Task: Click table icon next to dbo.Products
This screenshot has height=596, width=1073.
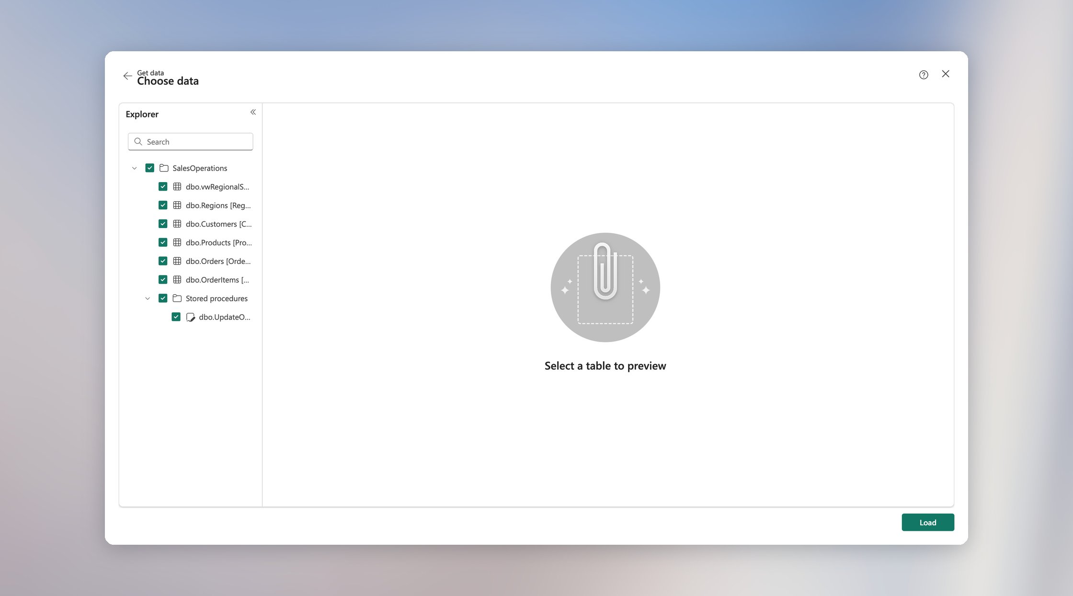Action: point(177,242)
